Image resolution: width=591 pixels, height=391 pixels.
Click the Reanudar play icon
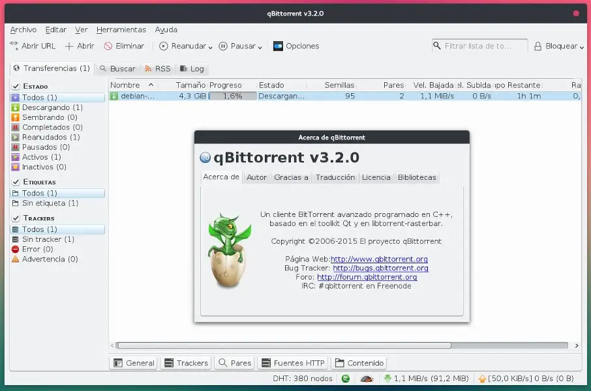164,46
